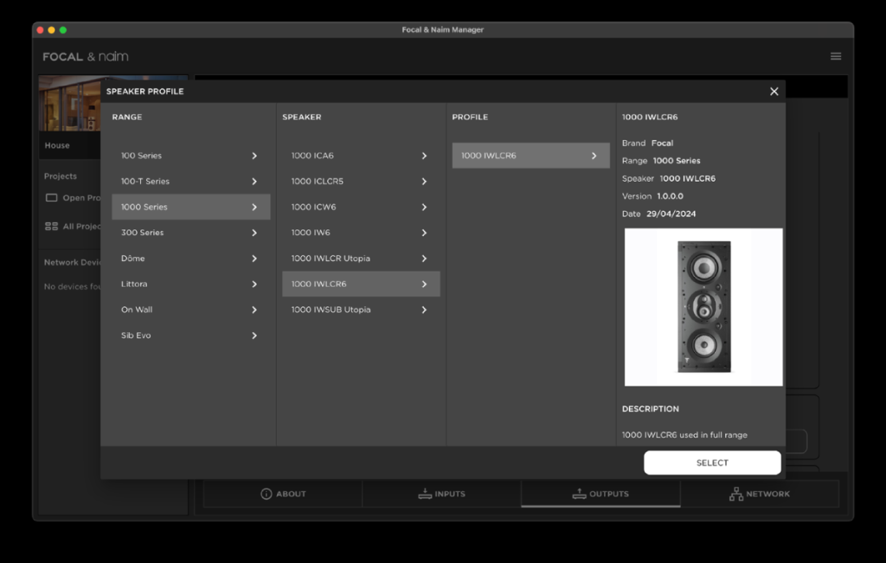Click the in-wall speaker product image
Screen dimensions: 886x563
[703, 307]
